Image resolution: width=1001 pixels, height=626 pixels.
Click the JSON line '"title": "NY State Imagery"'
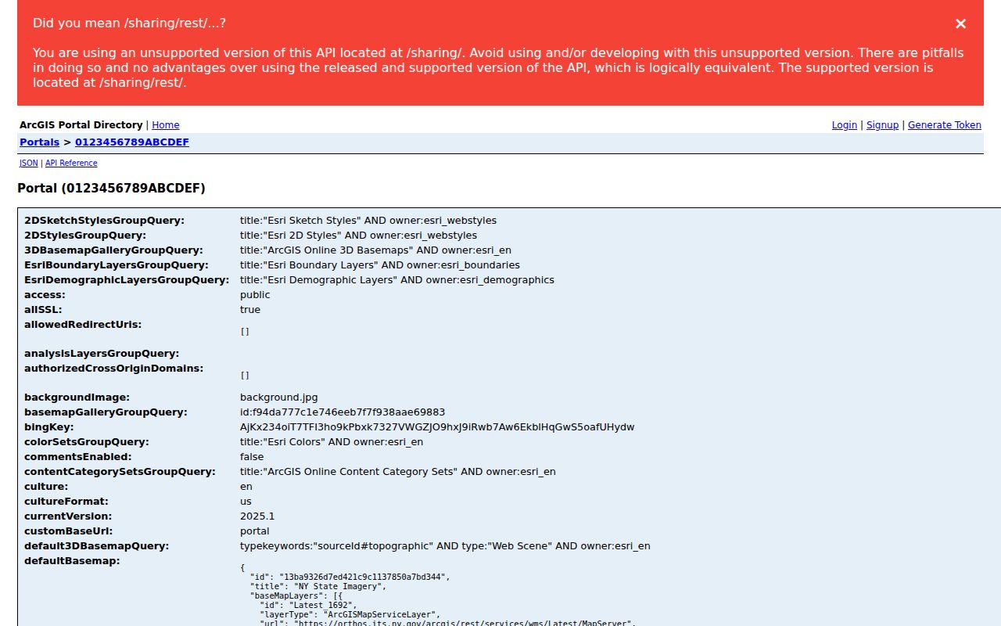tap(318, 586)
